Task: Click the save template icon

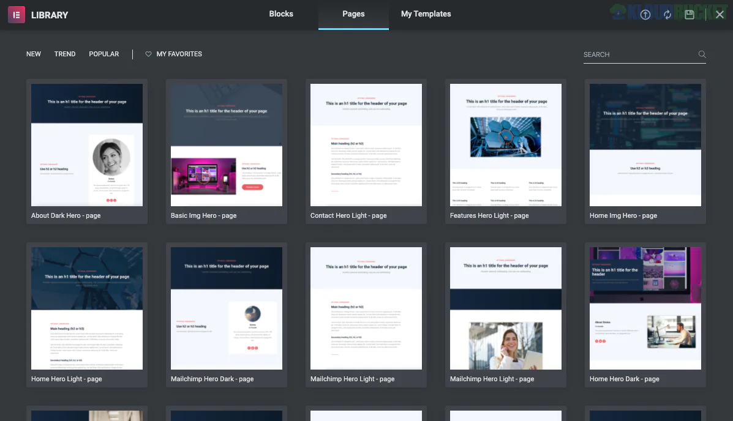Action: 690,15
